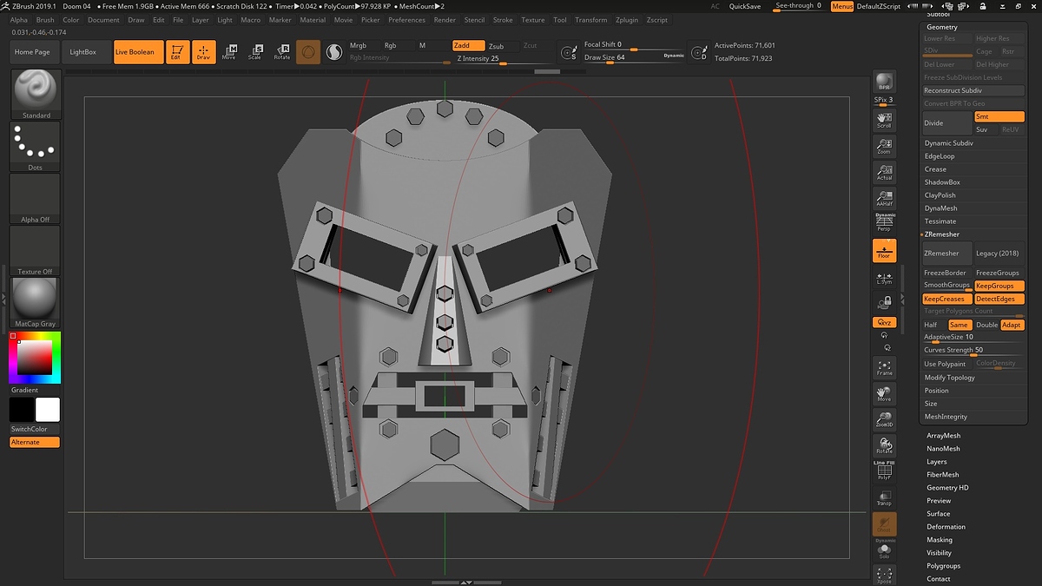
Task: Click the Home Page button
Action: (x=32, y=52)
